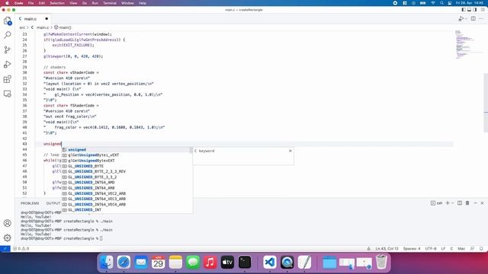Open the Search view in activity bar
The height and width of the screenshot is (274, 488).
tap(7, 35)
